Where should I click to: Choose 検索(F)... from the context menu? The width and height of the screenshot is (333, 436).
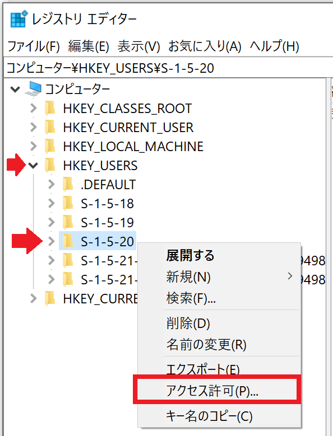(x=219, y=298)
